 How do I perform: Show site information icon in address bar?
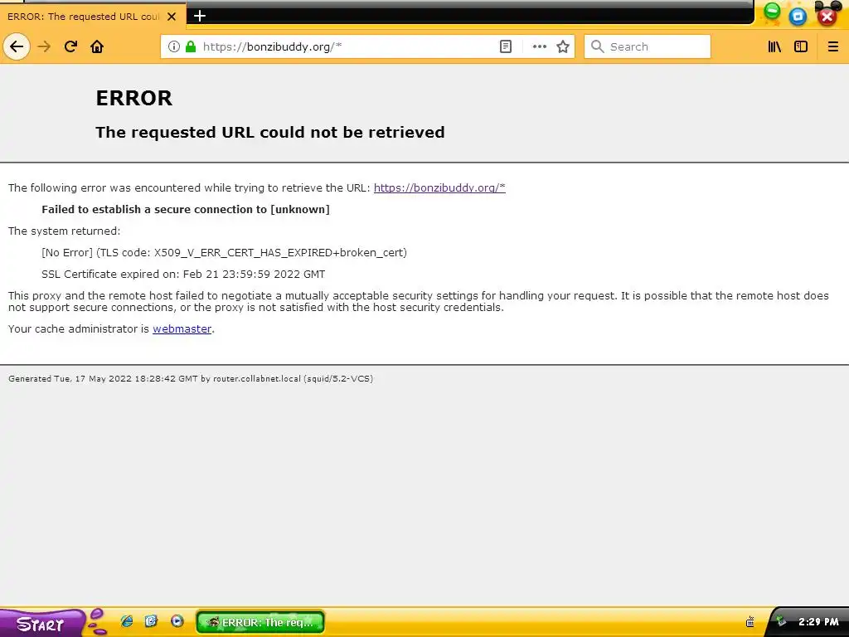[x=174, y=46]
